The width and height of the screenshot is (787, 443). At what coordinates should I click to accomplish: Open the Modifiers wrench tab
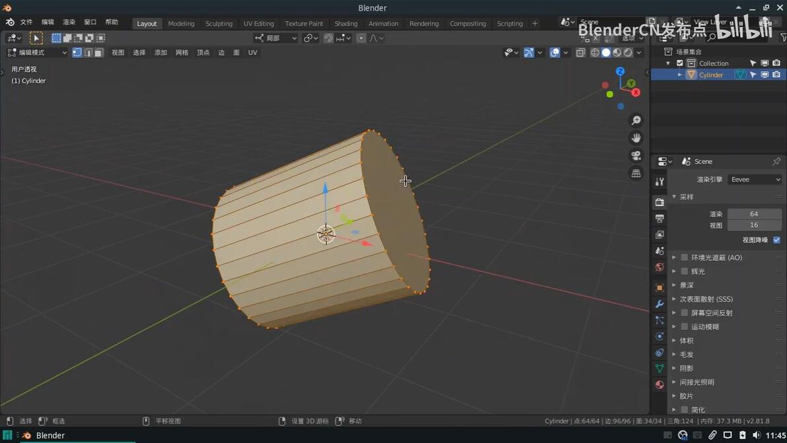pos(660,304)
